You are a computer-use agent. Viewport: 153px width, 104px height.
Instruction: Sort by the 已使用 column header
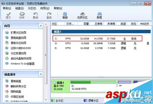tap(97, 24)
